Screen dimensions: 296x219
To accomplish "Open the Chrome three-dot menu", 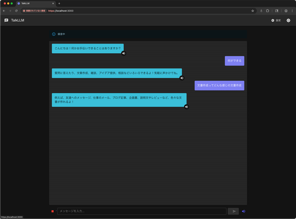I will 292,11.
